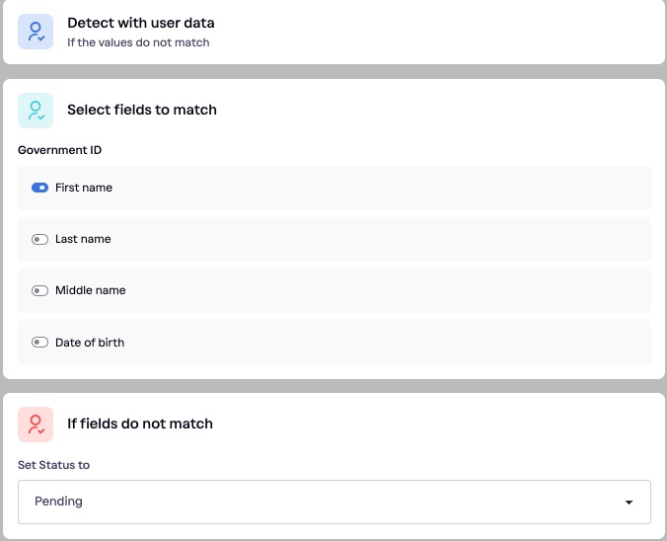
Task: Click the If the values do not match subtitle
Action: pyautogui.click(x=138, y=42)
